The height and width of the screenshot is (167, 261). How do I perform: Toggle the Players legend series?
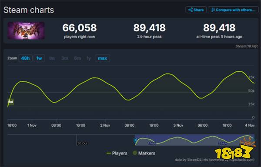click(x=117, y=153)
